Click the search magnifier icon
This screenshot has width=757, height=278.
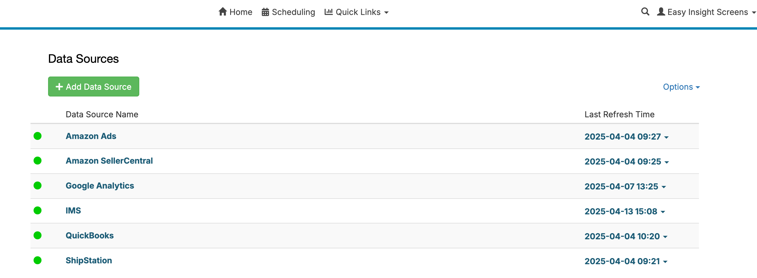(645, 12)
